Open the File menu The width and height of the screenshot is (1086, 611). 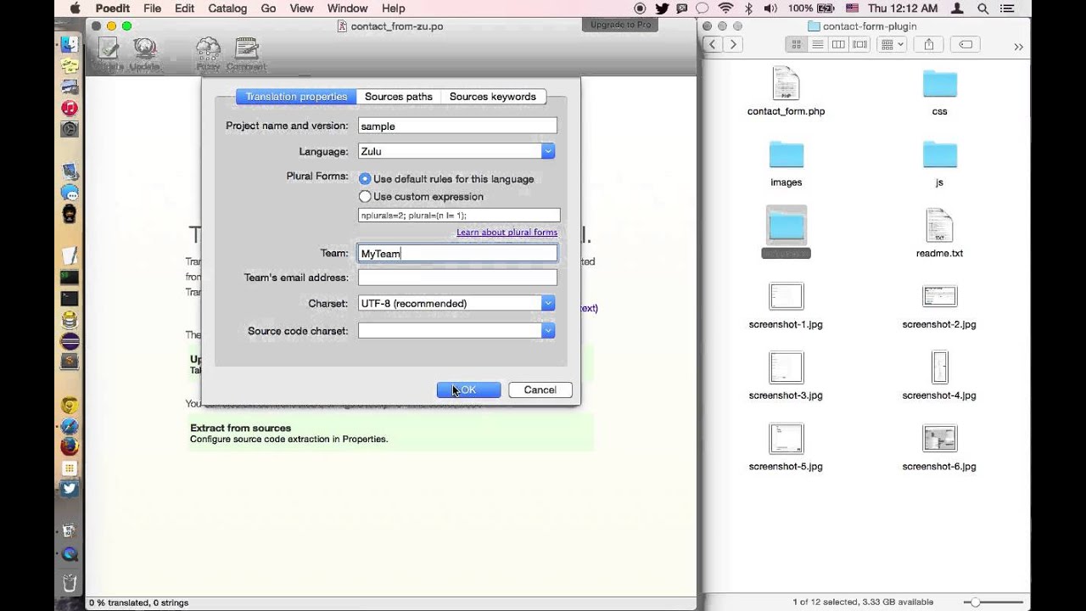[152, 8]
